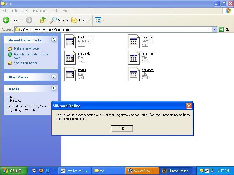Select the services file icon

click(x=134, y=74)
